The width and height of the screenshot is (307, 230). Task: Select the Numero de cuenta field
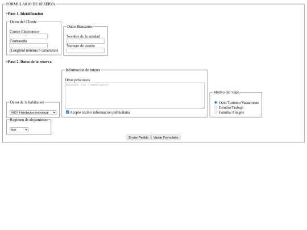click(85, 51)
